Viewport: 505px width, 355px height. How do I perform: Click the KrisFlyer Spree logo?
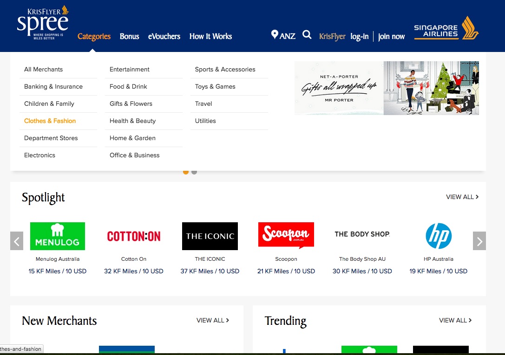[43, 23]
